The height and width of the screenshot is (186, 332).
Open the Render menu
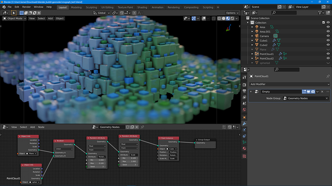coord(26,7)
